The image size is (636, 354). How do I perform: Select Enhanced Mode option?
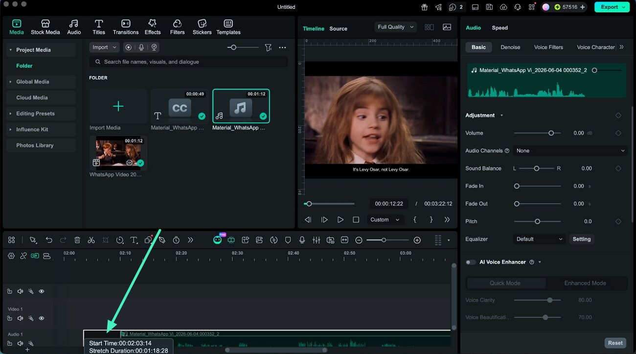(585, 283)
